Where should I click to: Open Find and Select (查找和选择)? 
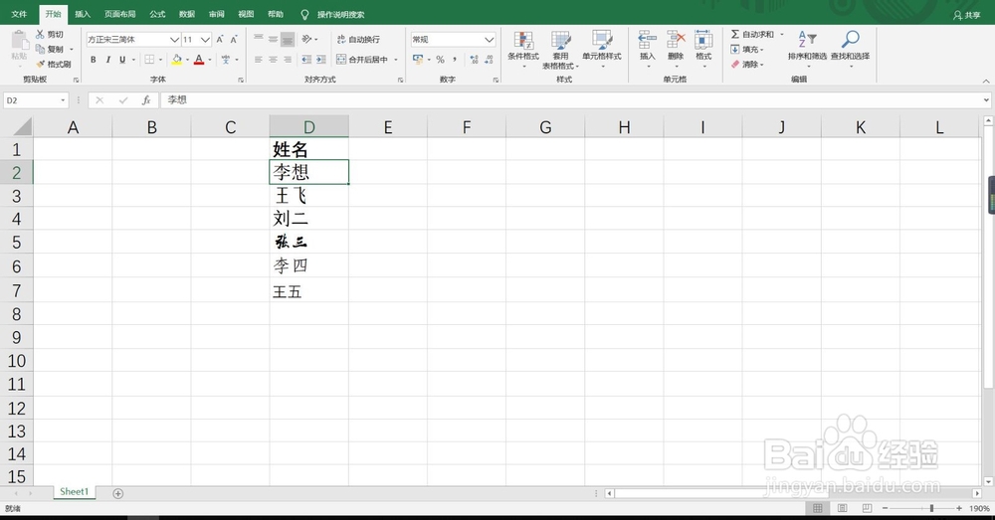point(851,48)
